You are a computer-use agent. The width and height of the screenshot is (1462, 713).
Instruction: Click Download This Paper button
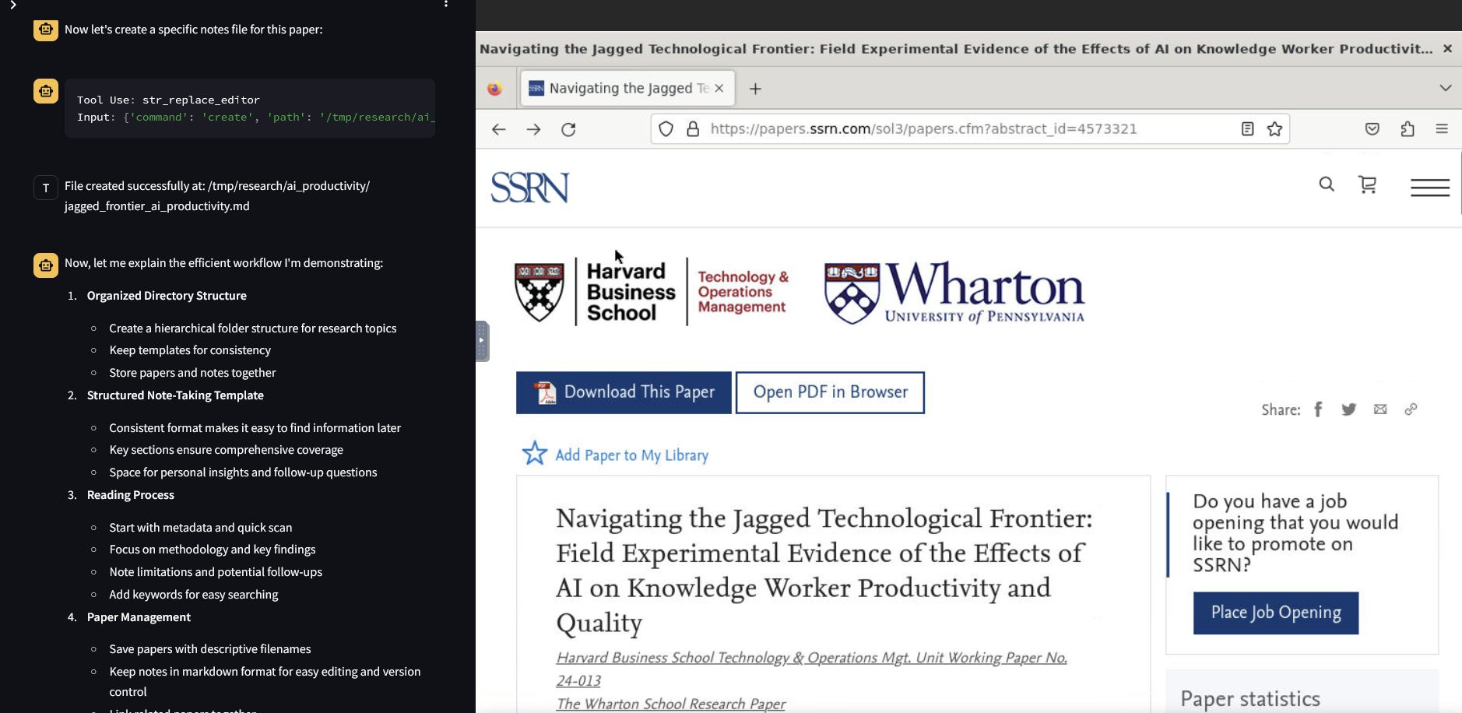(x=624, y=392)
